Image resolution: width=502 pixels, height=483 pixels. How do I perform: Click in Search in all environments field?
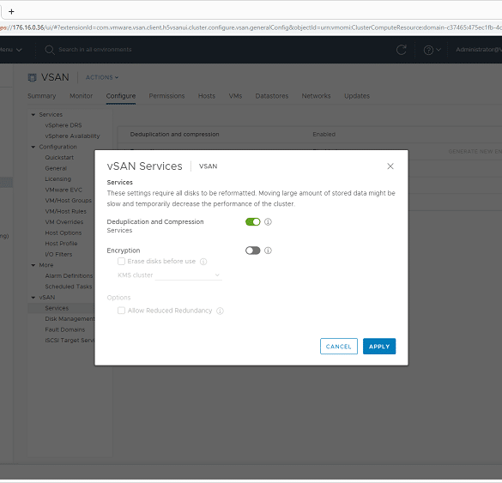click(95, 50)
